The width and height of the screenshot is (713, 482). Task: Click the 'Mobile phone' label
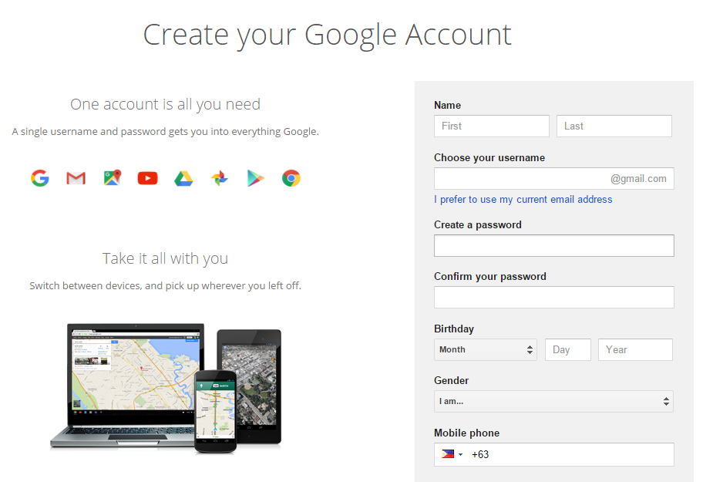pyautogui.click(x=466, y=433)
